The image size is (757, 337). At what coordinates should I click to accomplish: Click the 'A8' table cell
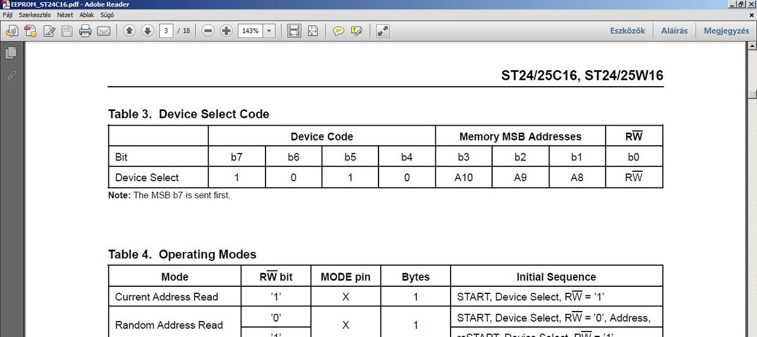577,177
